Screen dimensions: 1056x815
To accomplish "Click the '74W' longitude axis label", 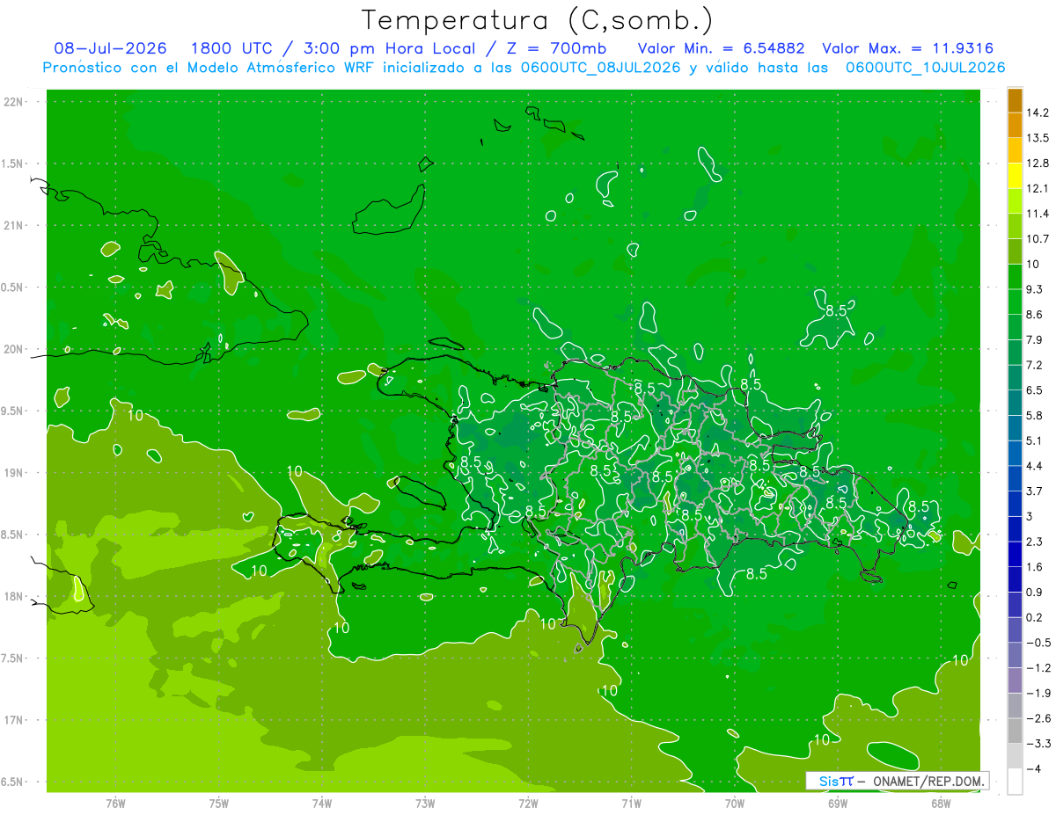I will [322, 803].
